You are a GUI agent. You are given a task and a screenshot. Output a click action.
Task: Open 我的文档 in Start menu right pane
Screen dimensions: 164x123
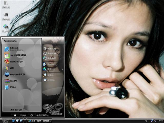tap(49, 49)
